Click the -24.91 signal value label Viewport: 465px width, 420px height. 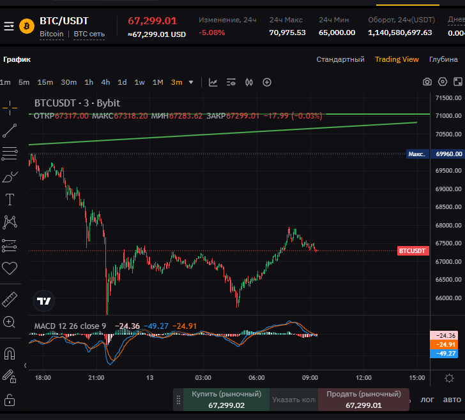point(444,345)
